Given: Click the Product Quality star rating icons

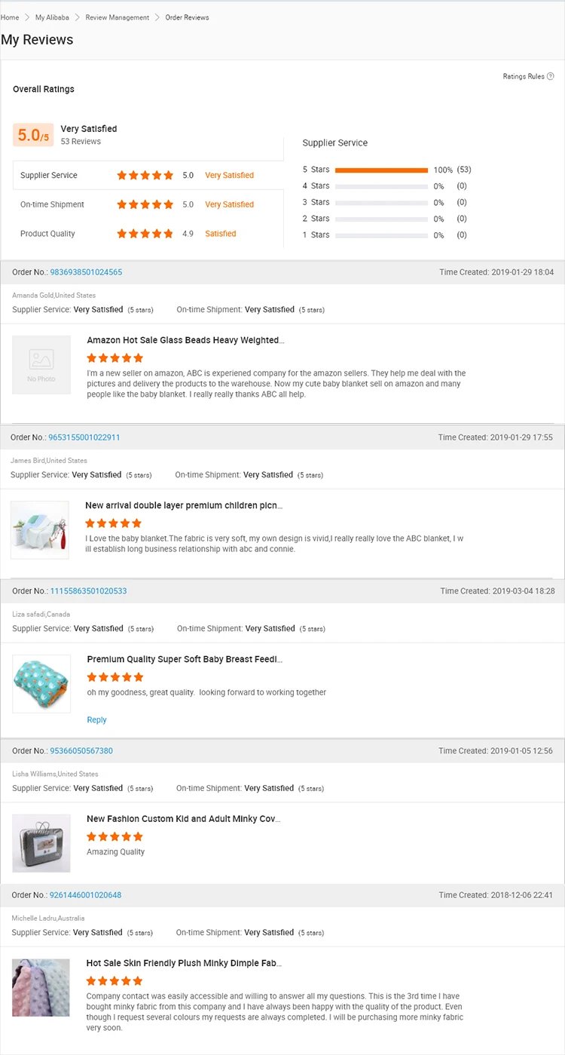Looking at the screenshot, I should (145, 234).
